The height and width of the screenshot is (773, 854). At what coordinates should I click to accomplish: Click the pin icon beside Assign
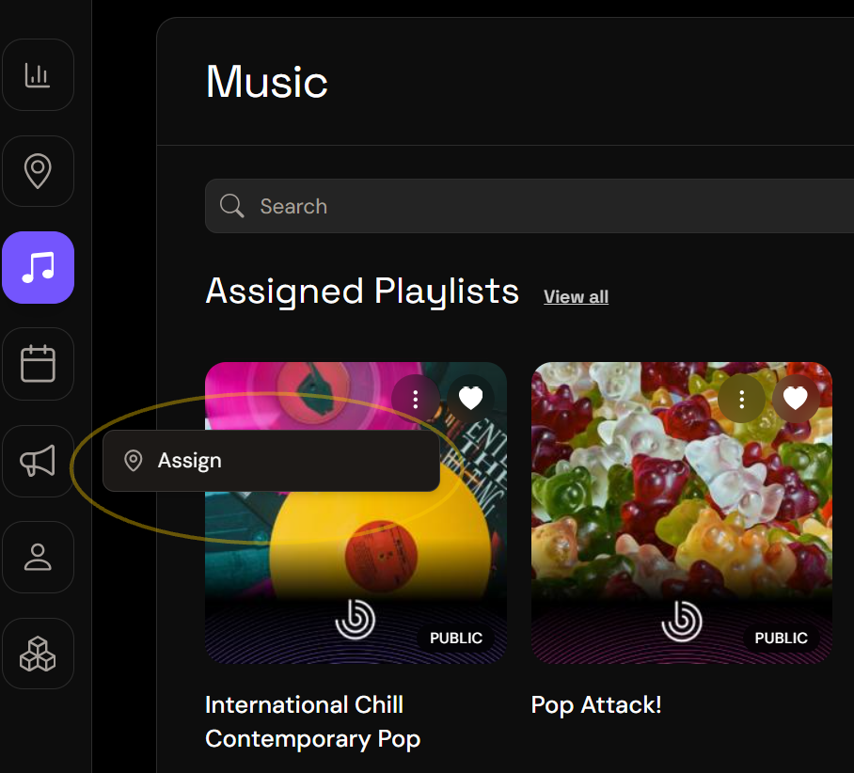[133, 461]
